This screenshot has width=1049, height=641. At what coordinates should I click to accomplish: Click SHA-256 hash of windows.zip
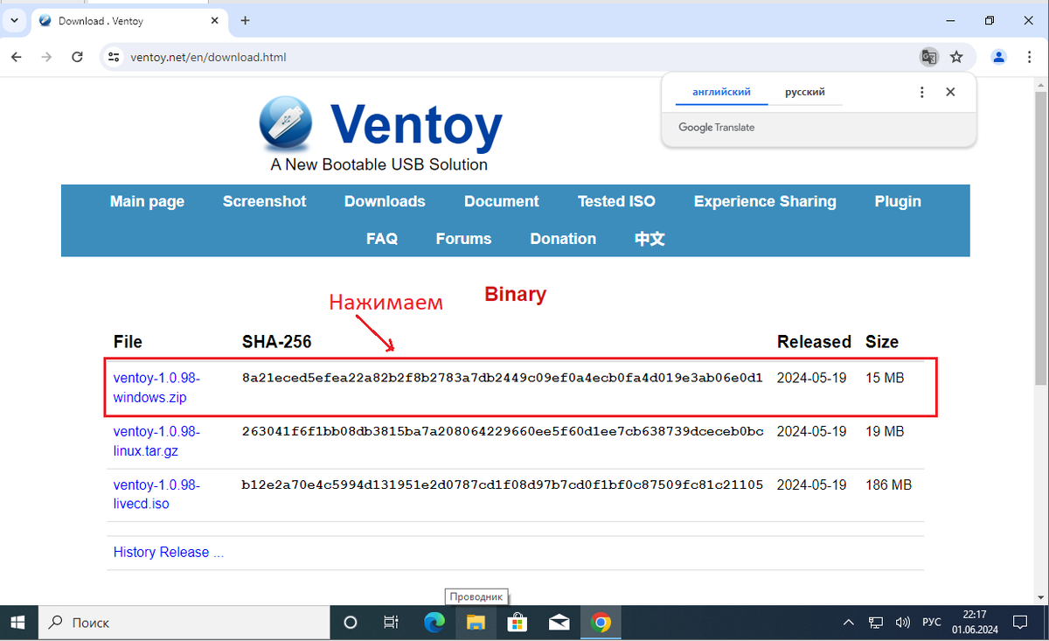click(x=503, y=378)
